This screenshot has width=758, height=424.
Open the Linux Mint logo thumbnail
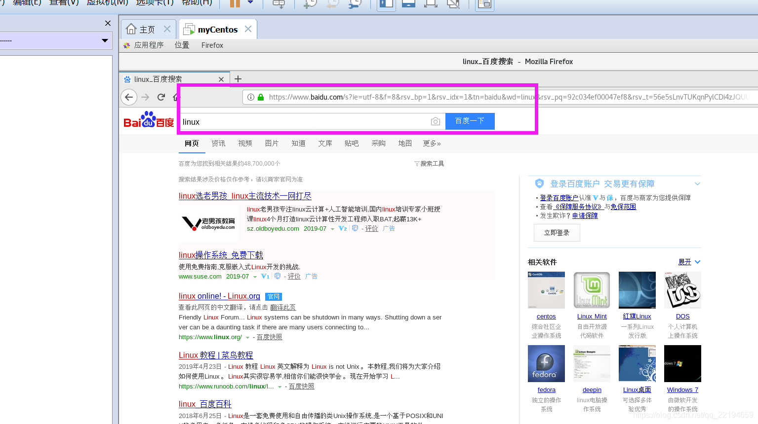592,290
